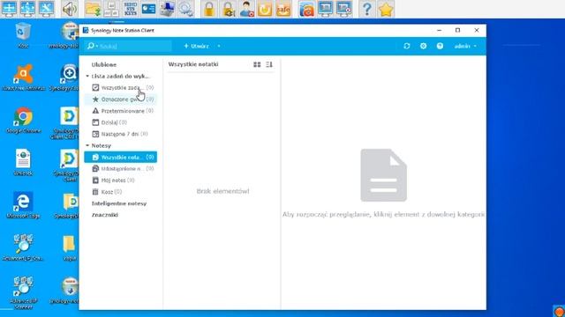Select the starred Oznaczone gwiazdką tasks

tap(121, 100)
